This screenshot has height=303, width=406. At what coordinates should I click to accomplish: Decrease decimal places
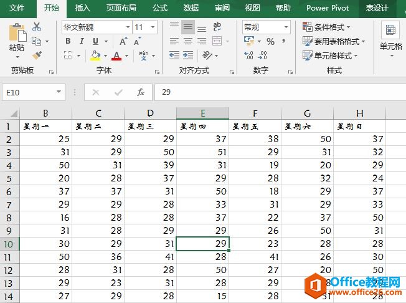pos(262,55)
